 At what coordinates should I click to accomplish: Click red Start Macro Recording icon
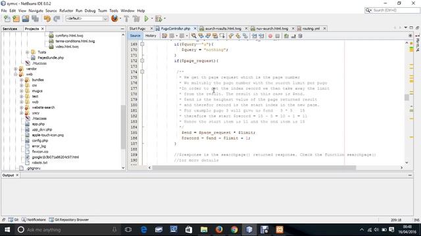(x=270, y=36)
